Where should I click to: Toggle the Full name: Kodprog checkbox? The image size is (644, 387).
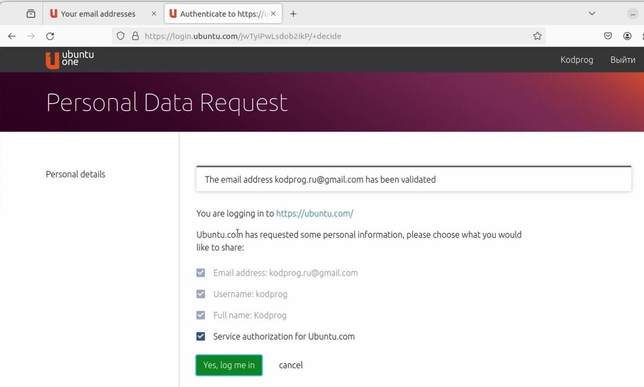tap(201, 315)
